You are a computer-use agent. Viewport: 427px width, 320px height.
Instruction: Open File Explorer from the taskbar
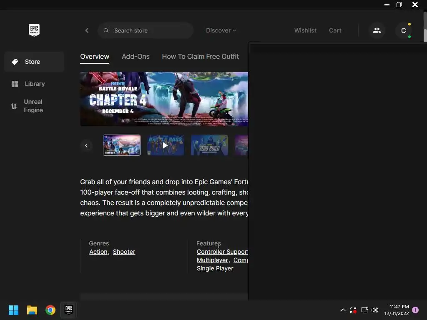point(32,310)
